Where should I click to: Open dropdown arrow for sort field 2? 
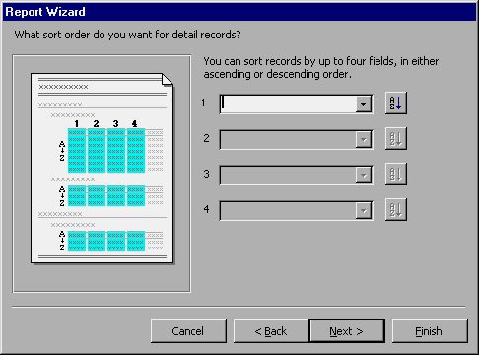(x=363, y=140)
